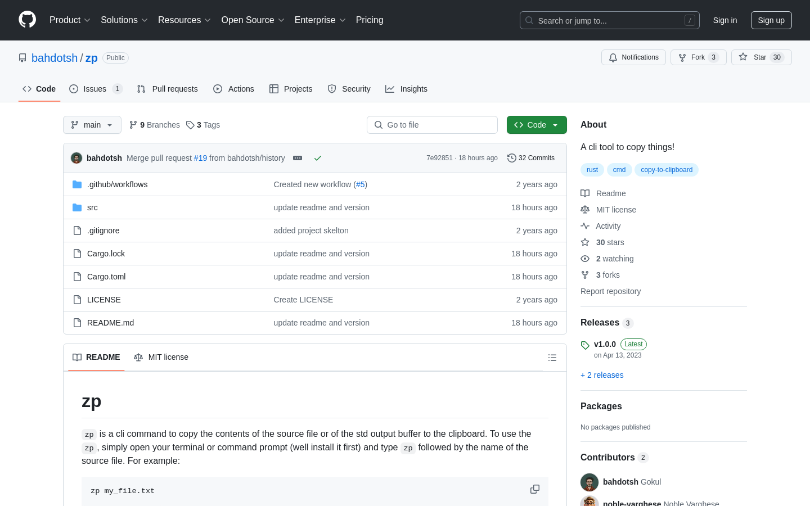Open the .gitignore file
The height and width of the screenshot is (506, 810).
[103, 231]
